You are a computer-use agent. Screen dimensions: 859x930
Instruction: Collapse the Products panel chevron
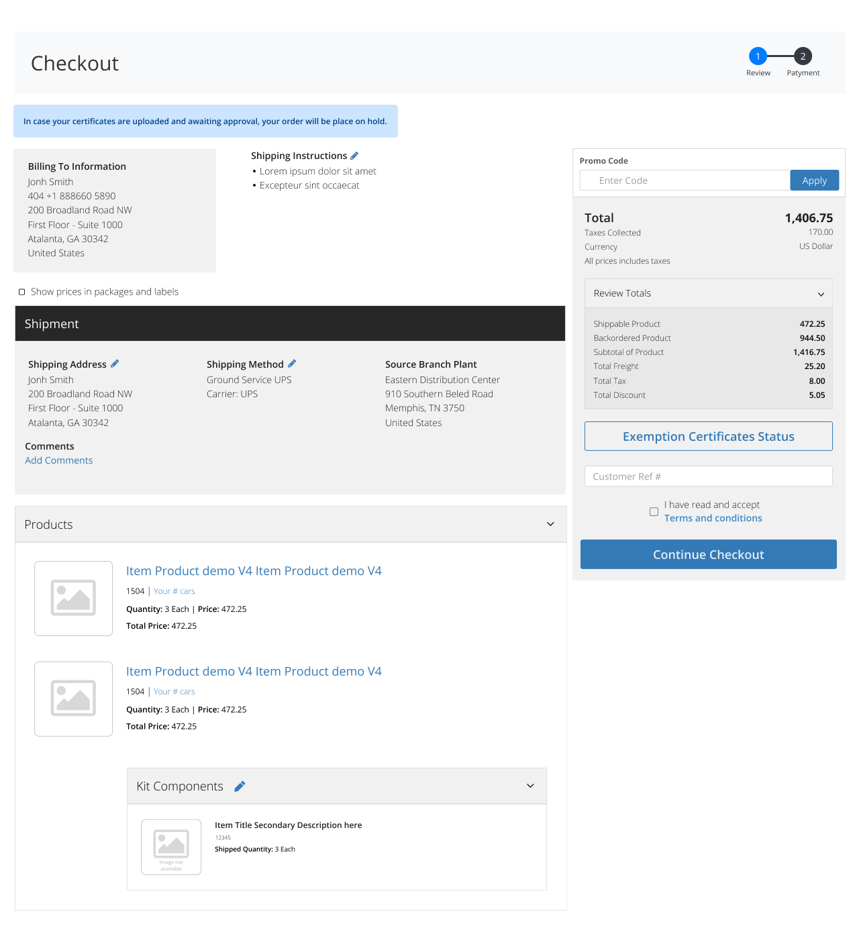[x=550, y=524]
